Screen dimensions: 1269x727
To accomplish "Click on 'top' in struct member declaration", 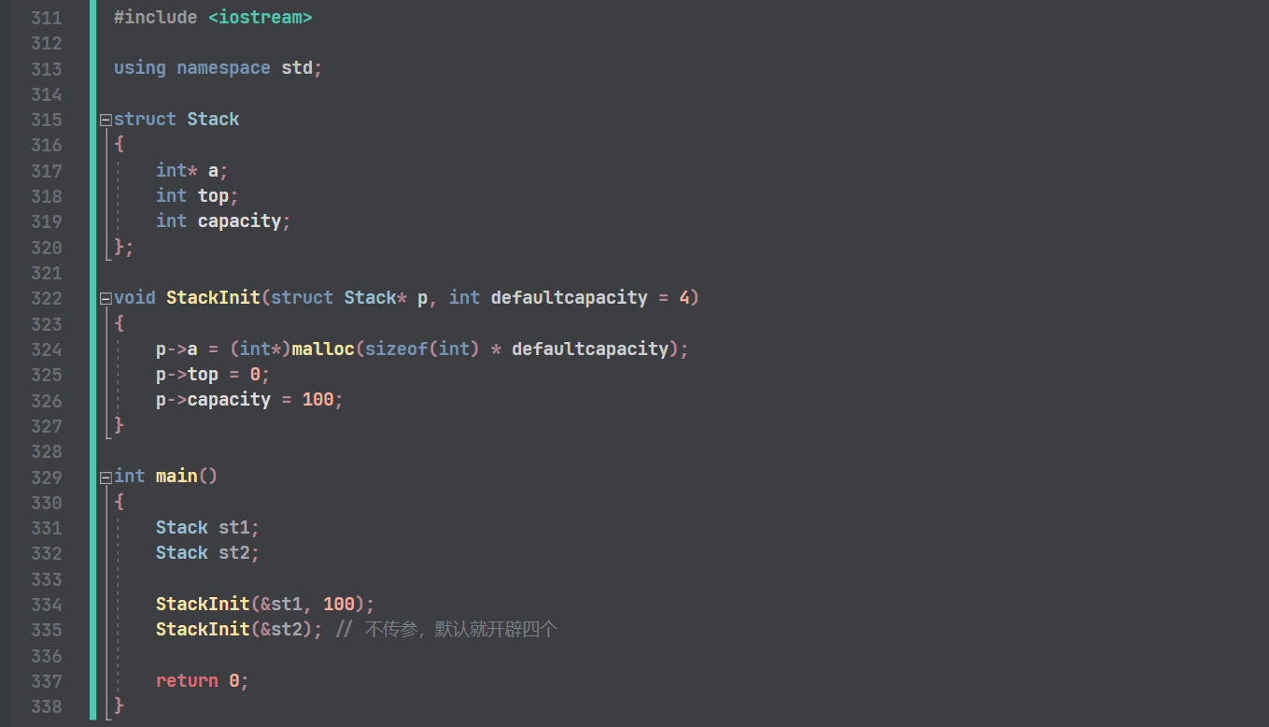I will point(213,195).
